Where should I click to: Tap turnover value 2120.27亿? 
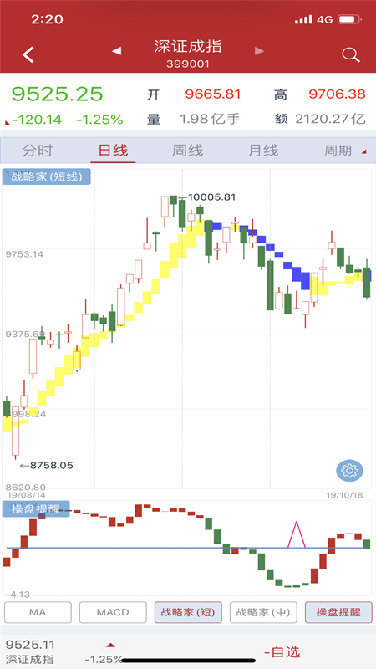pyautogui.click(x=330, y=119)
